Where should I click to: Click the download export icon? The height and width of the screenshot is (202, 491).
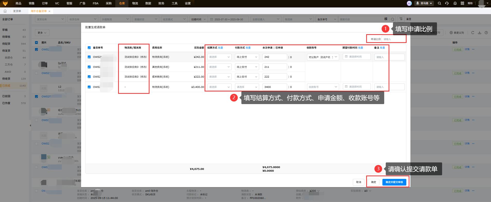(479, 33)
